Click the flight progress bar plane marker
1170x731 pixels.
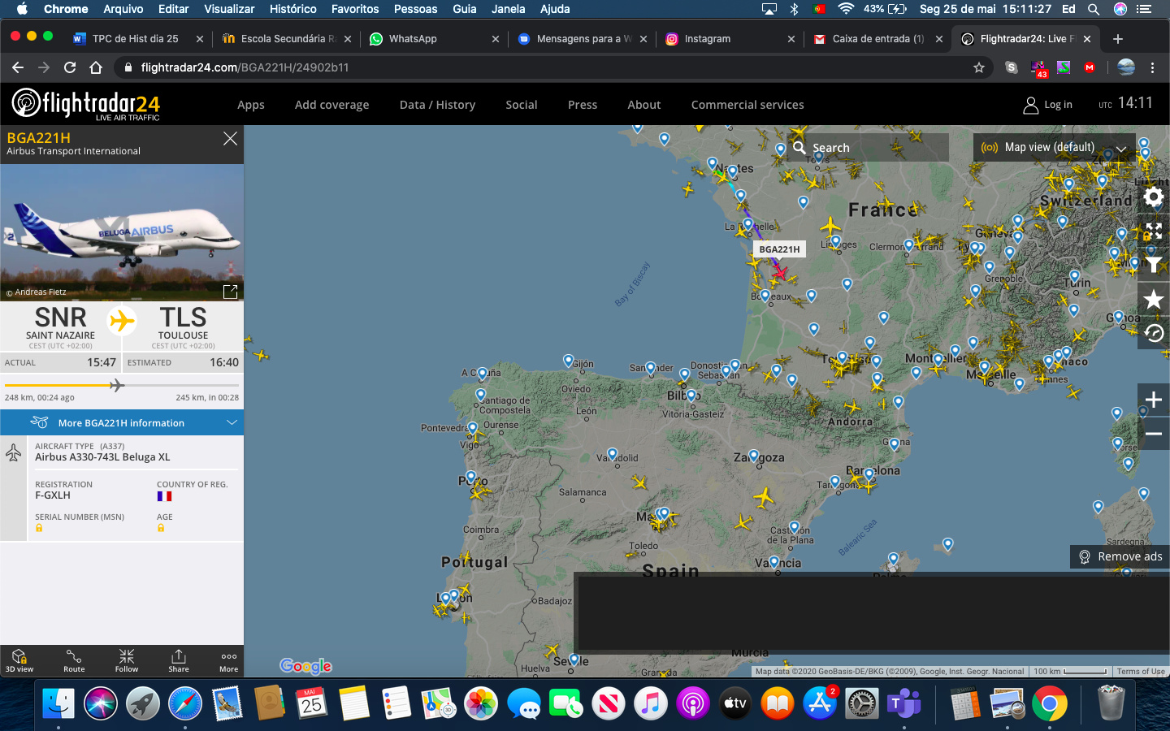pos(117,385)
